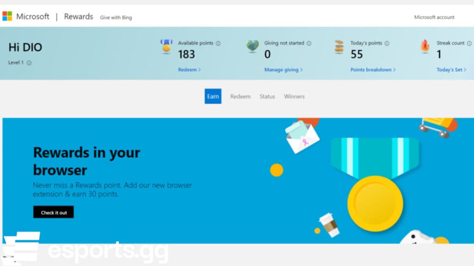Open the Status tab

pos(267,97)
